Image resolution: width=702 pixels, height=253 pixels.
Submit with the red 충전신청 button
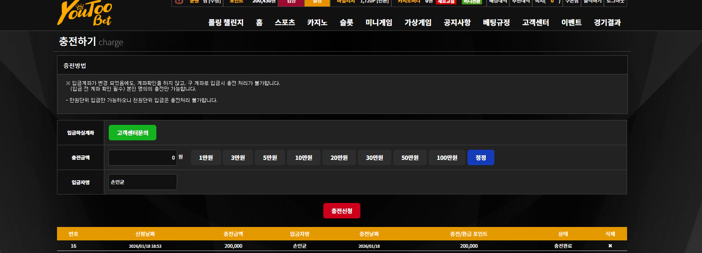coord(342,211)
